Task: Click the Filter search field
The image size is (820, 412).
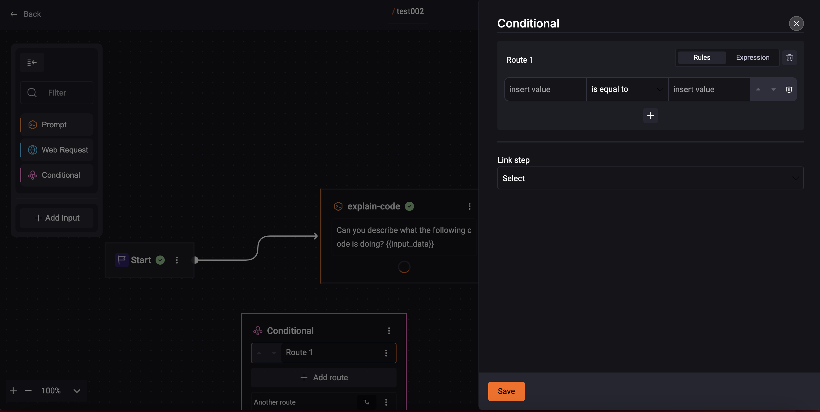Action: click(57, 93)
